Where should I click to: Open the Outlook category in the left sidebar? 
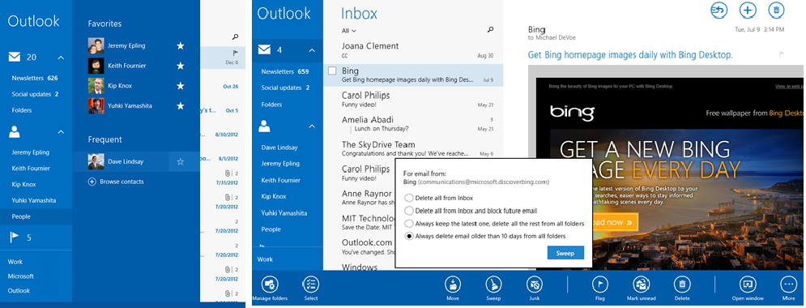(19, 290)
